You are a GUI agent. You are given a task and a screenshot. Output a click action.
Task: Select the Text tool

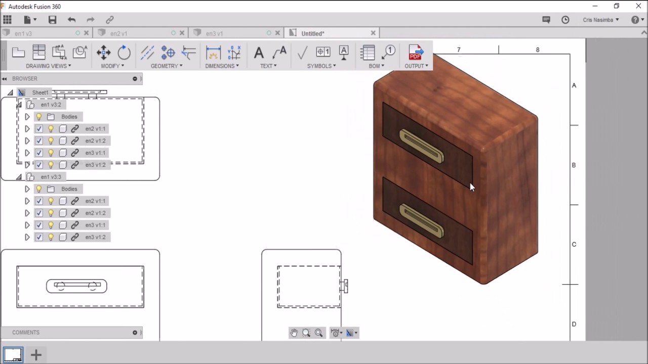tap(259, 52)
